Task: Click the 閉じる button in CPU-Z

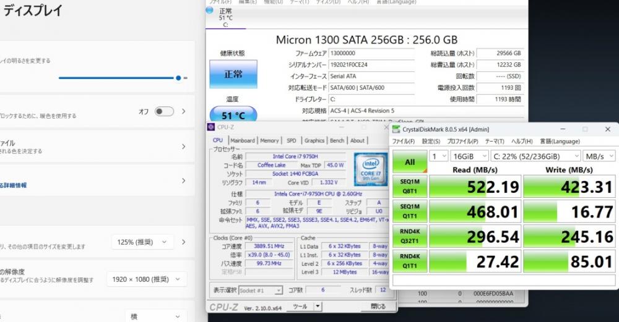Action: click(378, 306)
